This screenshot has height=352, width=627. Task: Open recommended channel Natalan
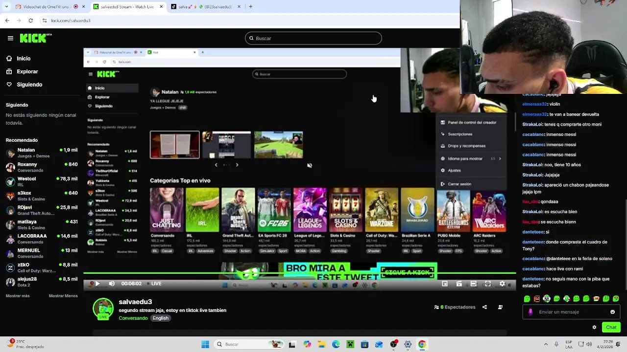coord(42,153)
